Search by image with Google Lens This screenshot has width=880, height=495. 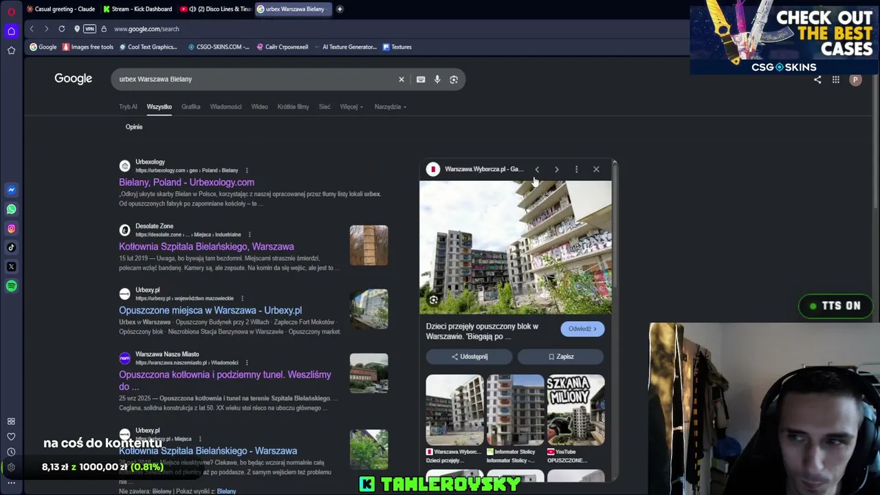(454, 79)
